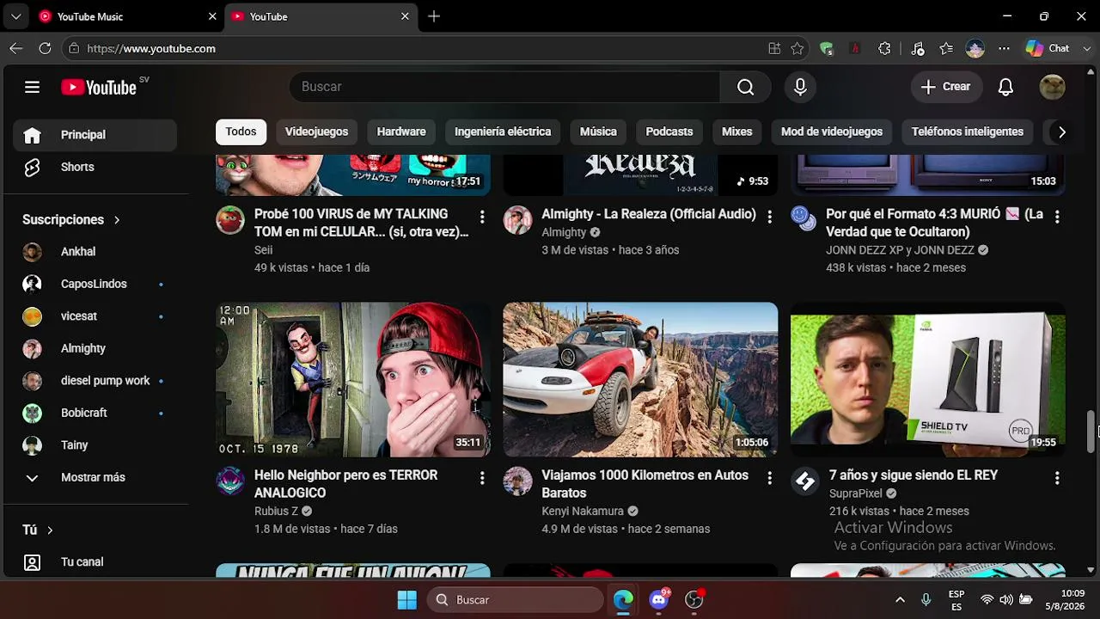This screenshot has height=619, width=1100.
Task: Show more category chips with the right arrow
Action: 1061,132
